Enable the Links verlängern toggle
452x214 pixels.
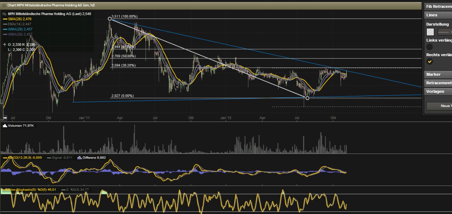430,47
